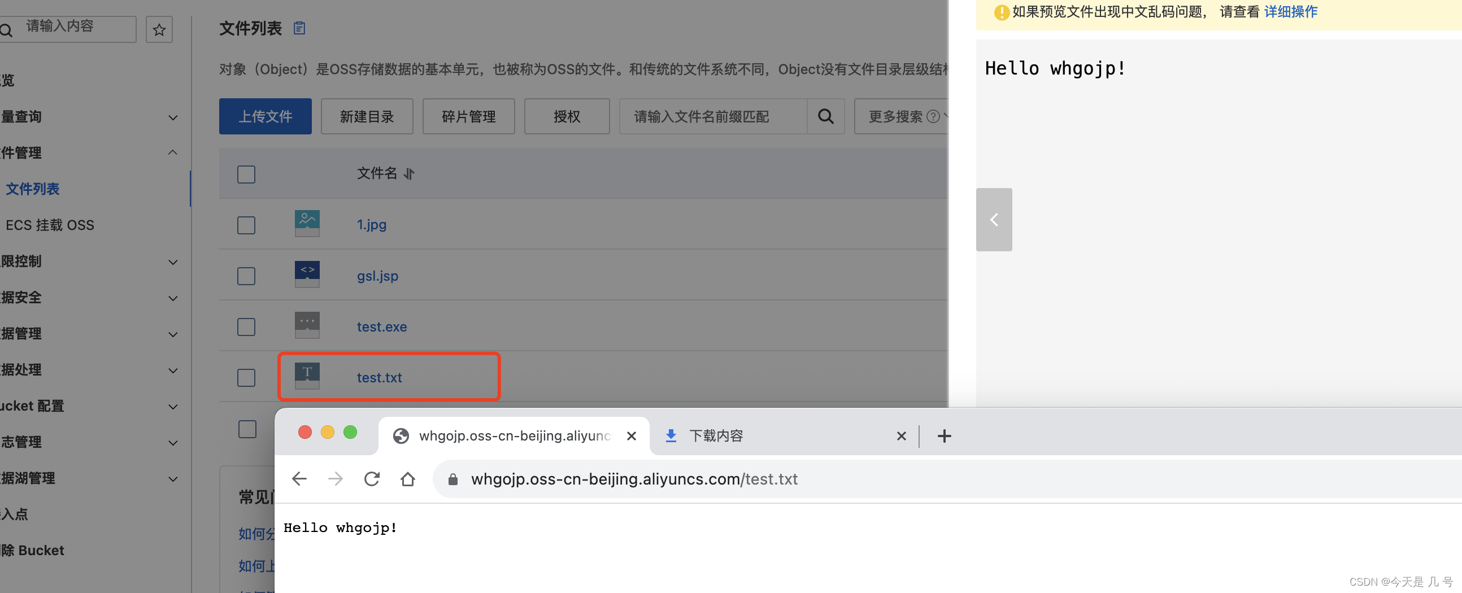Click the image file icon of 1.jpg
The image size is (1462, 593).
point(307,224)
